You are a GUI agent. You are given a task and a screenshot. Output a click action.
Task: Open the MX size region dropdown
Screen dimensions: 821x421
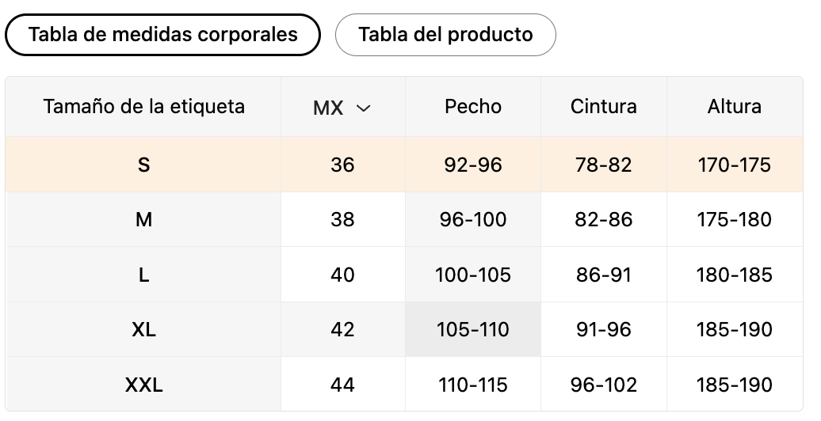point(342,108)
